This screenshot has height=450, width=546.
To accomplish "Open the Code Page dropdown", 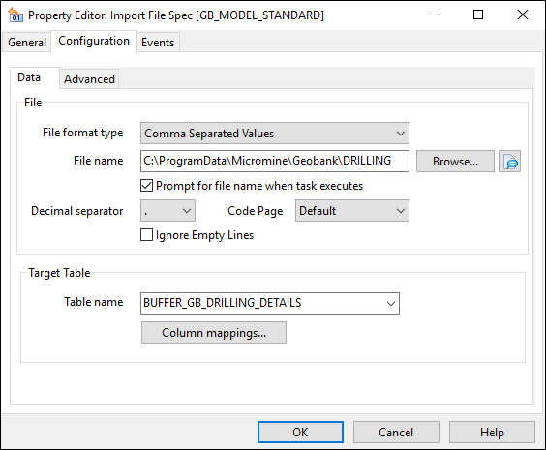I will (x=352, y=211).
